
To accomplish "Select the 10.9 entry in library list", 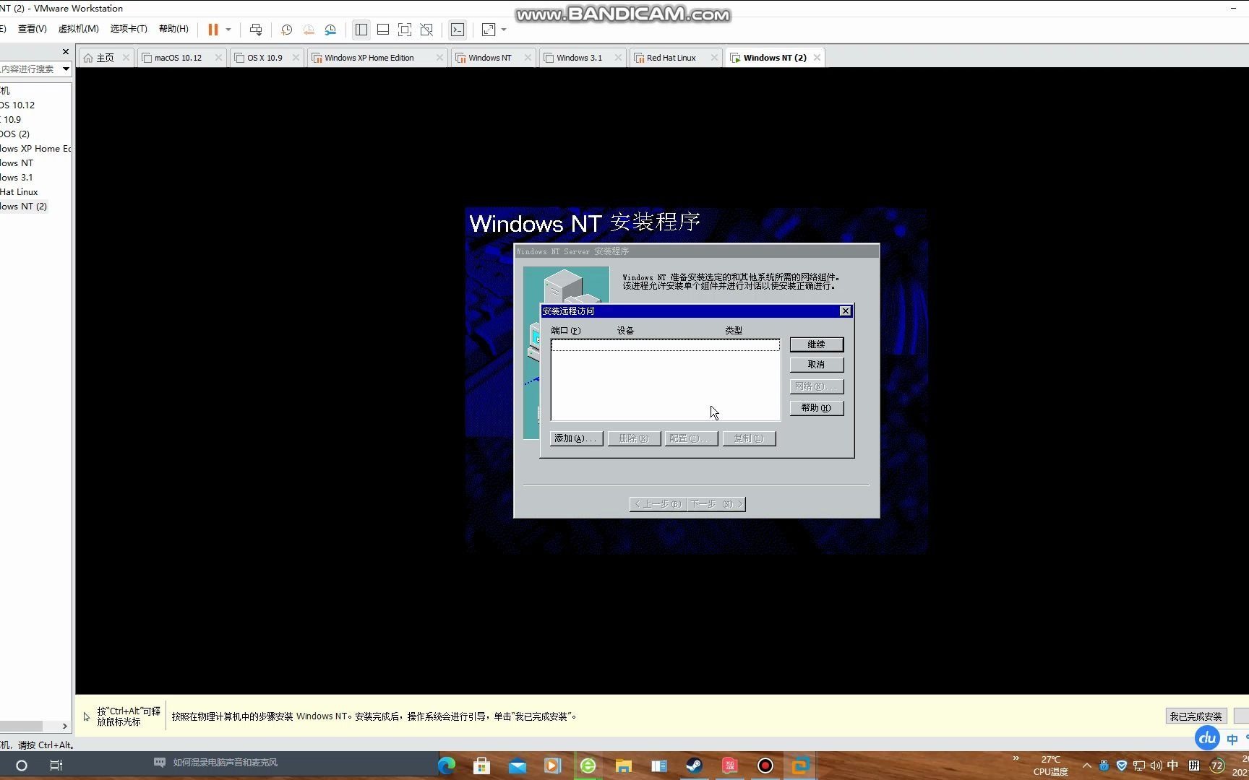I will (x=12, y=120).
